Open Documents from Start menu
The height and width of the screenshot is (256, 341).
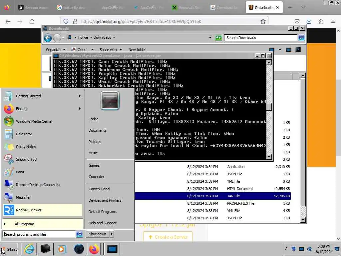[98, 130]
